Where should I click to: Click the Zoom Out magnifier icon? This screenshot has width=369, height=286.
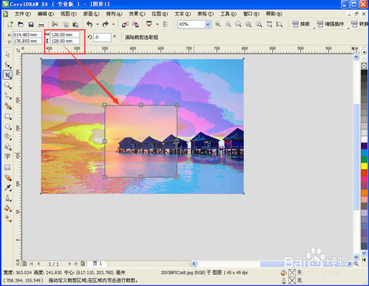tap(228, 24)
